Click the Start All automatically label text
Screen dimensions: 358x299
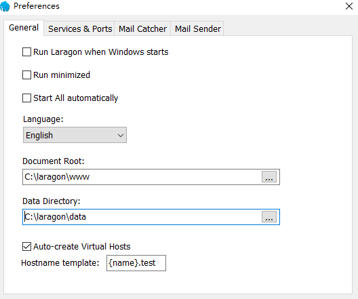click(x=75, y=98)
